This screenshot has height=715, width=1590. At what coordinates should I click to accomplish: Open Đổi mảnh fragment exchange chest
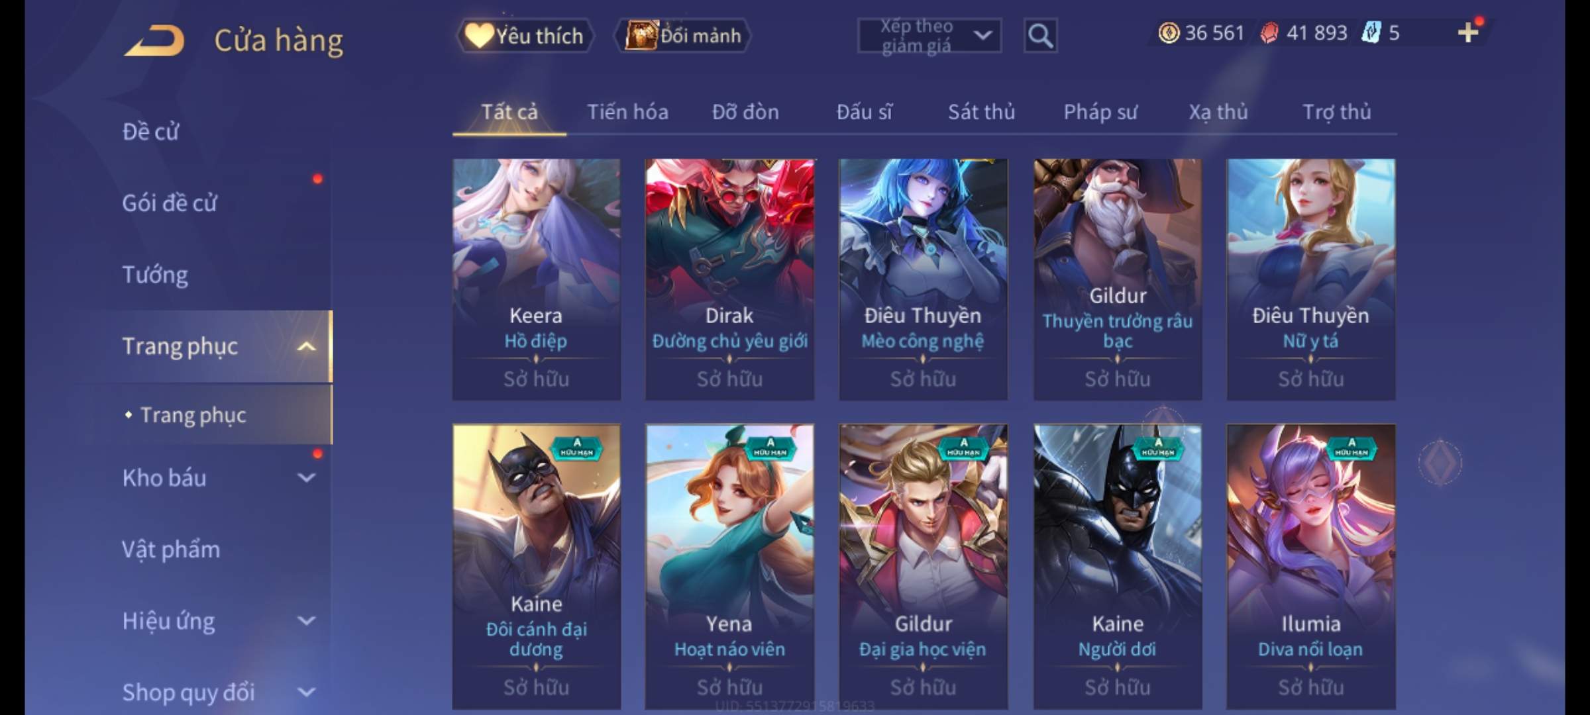(x=682, y=36)
